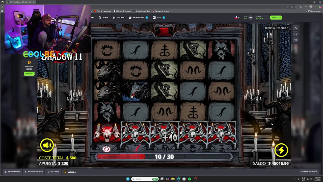Add this page to browser favorites star
This screenshot has height=182, width=323.
pyautogui.click(x=296, y=7)
